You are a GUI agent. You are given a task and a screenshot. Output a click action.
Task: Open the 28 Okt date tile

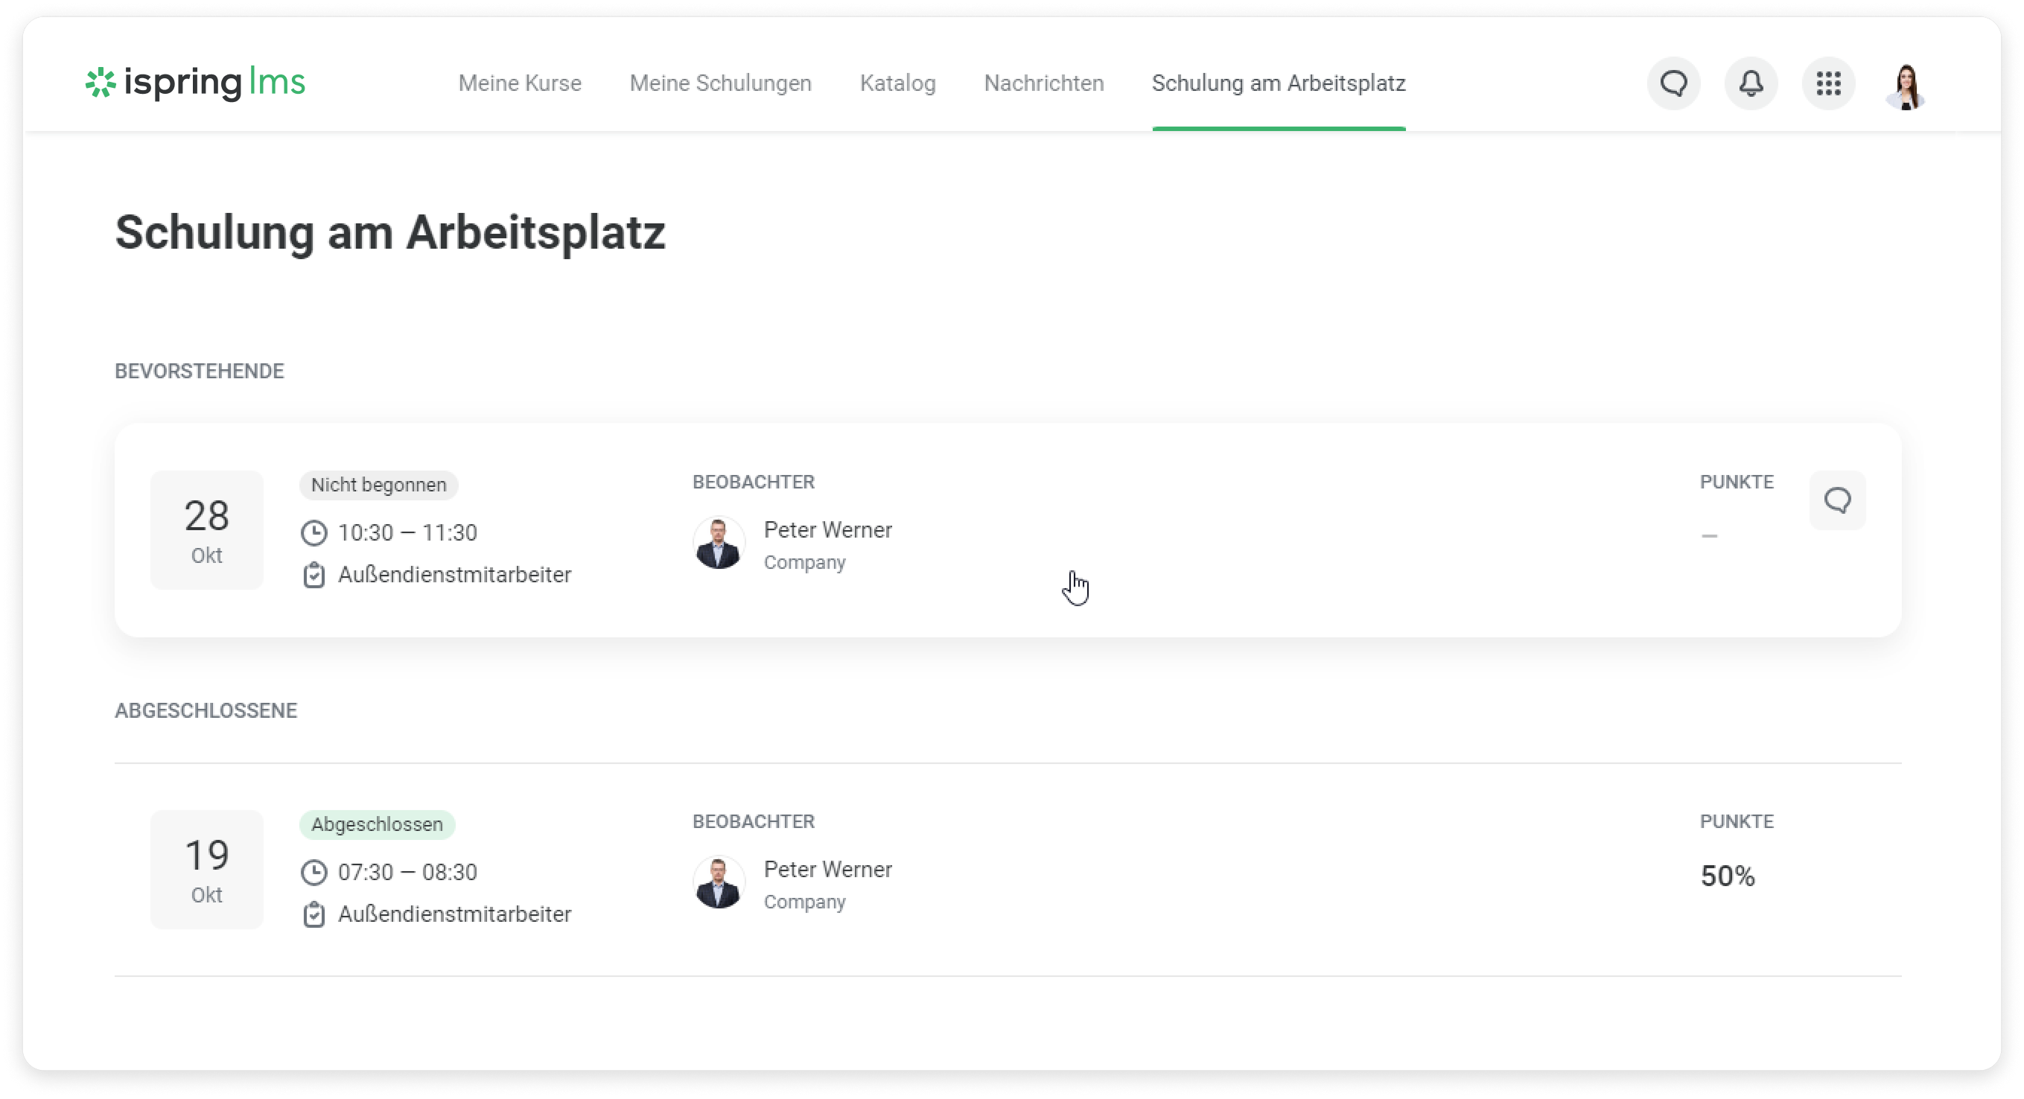tap(206, 530)
